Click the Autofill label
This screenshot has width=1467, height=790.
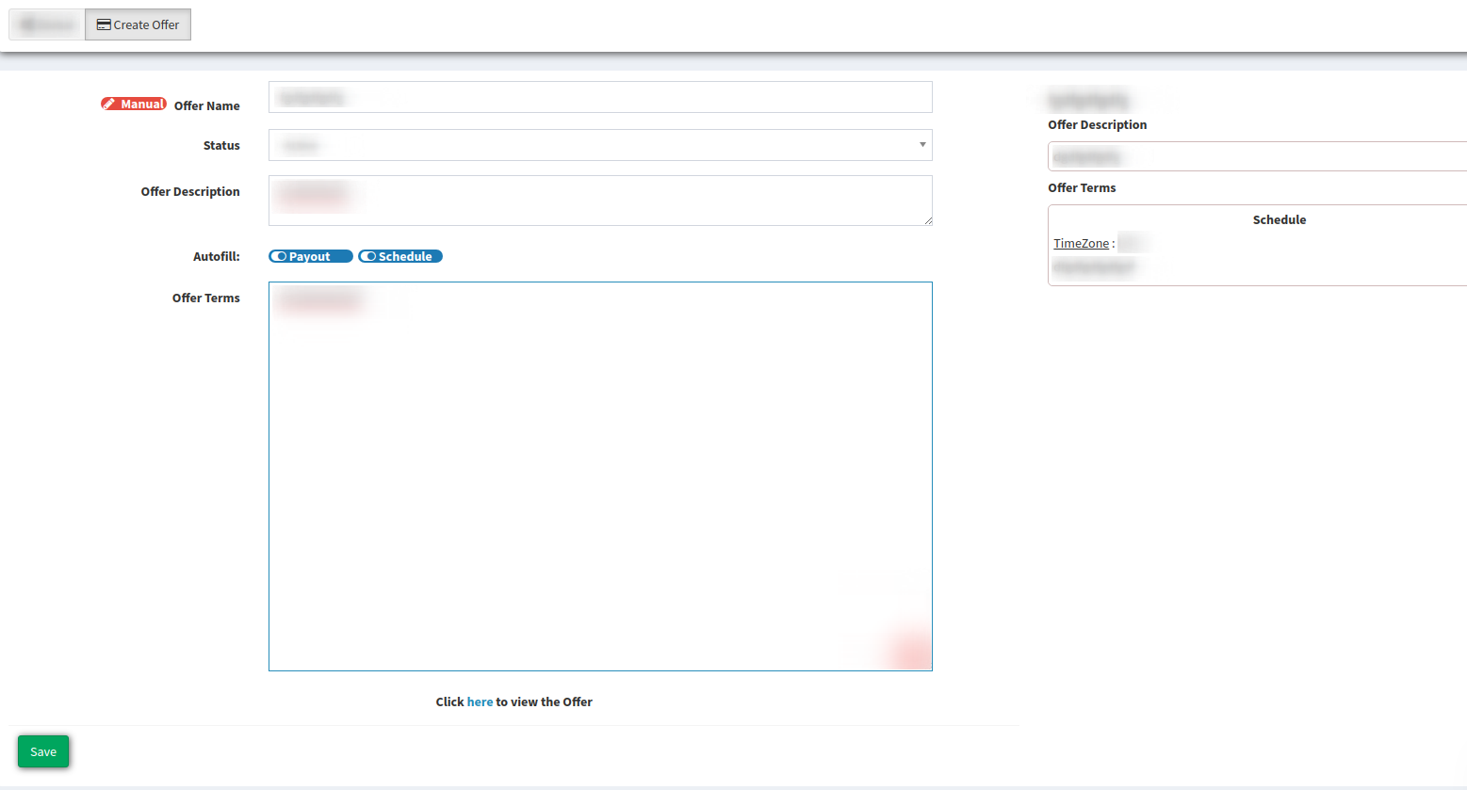216,256
